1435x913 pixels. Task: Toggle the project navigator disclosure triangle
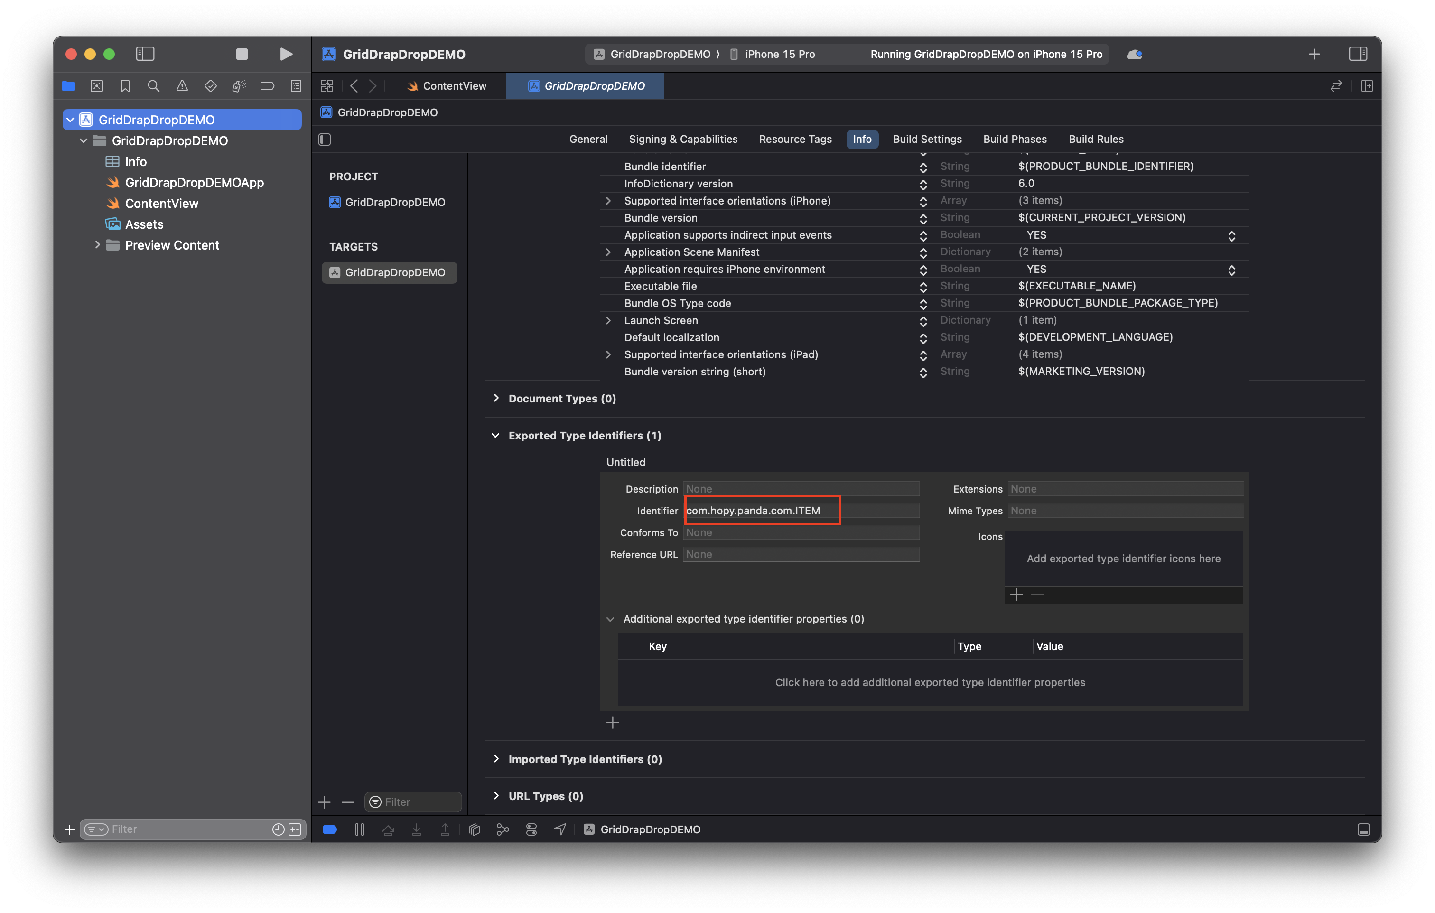coord(71,118)
